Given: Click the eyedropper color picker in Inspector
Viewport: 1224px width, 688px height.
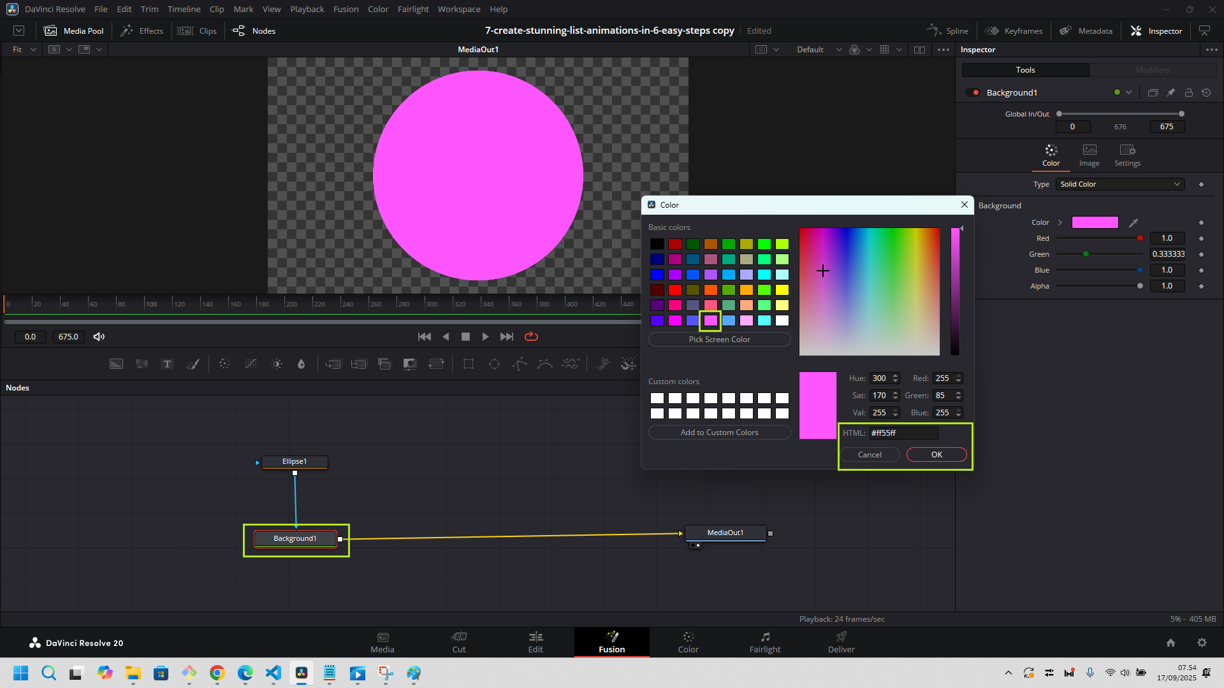Looking at the screenshot, I should pos(1133,223).
